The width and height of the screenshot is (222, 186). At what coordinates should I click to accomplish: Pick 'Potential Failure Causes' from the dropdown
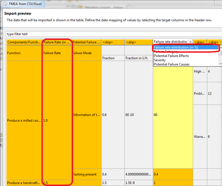[172, 64]
